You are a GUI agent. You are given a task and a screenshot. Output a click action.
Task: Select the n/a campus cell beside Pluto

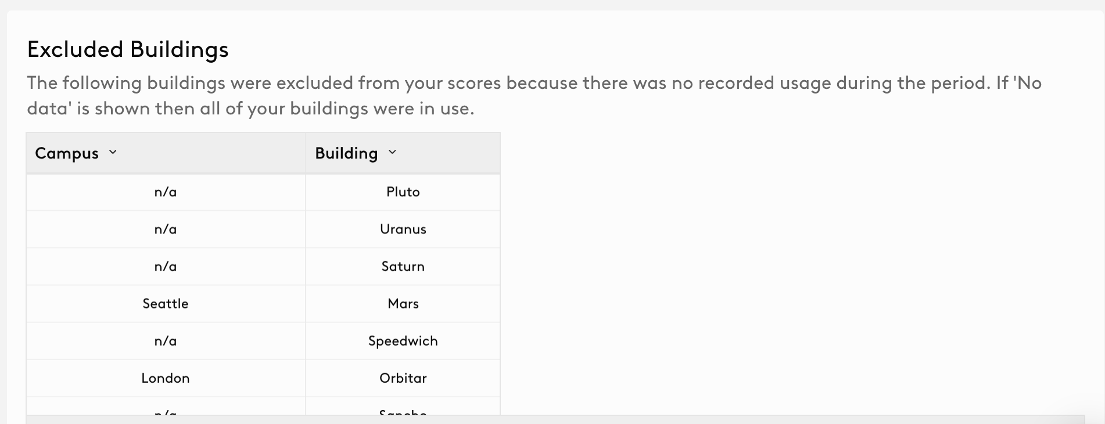pyautogui.click(x=166, y=192)
